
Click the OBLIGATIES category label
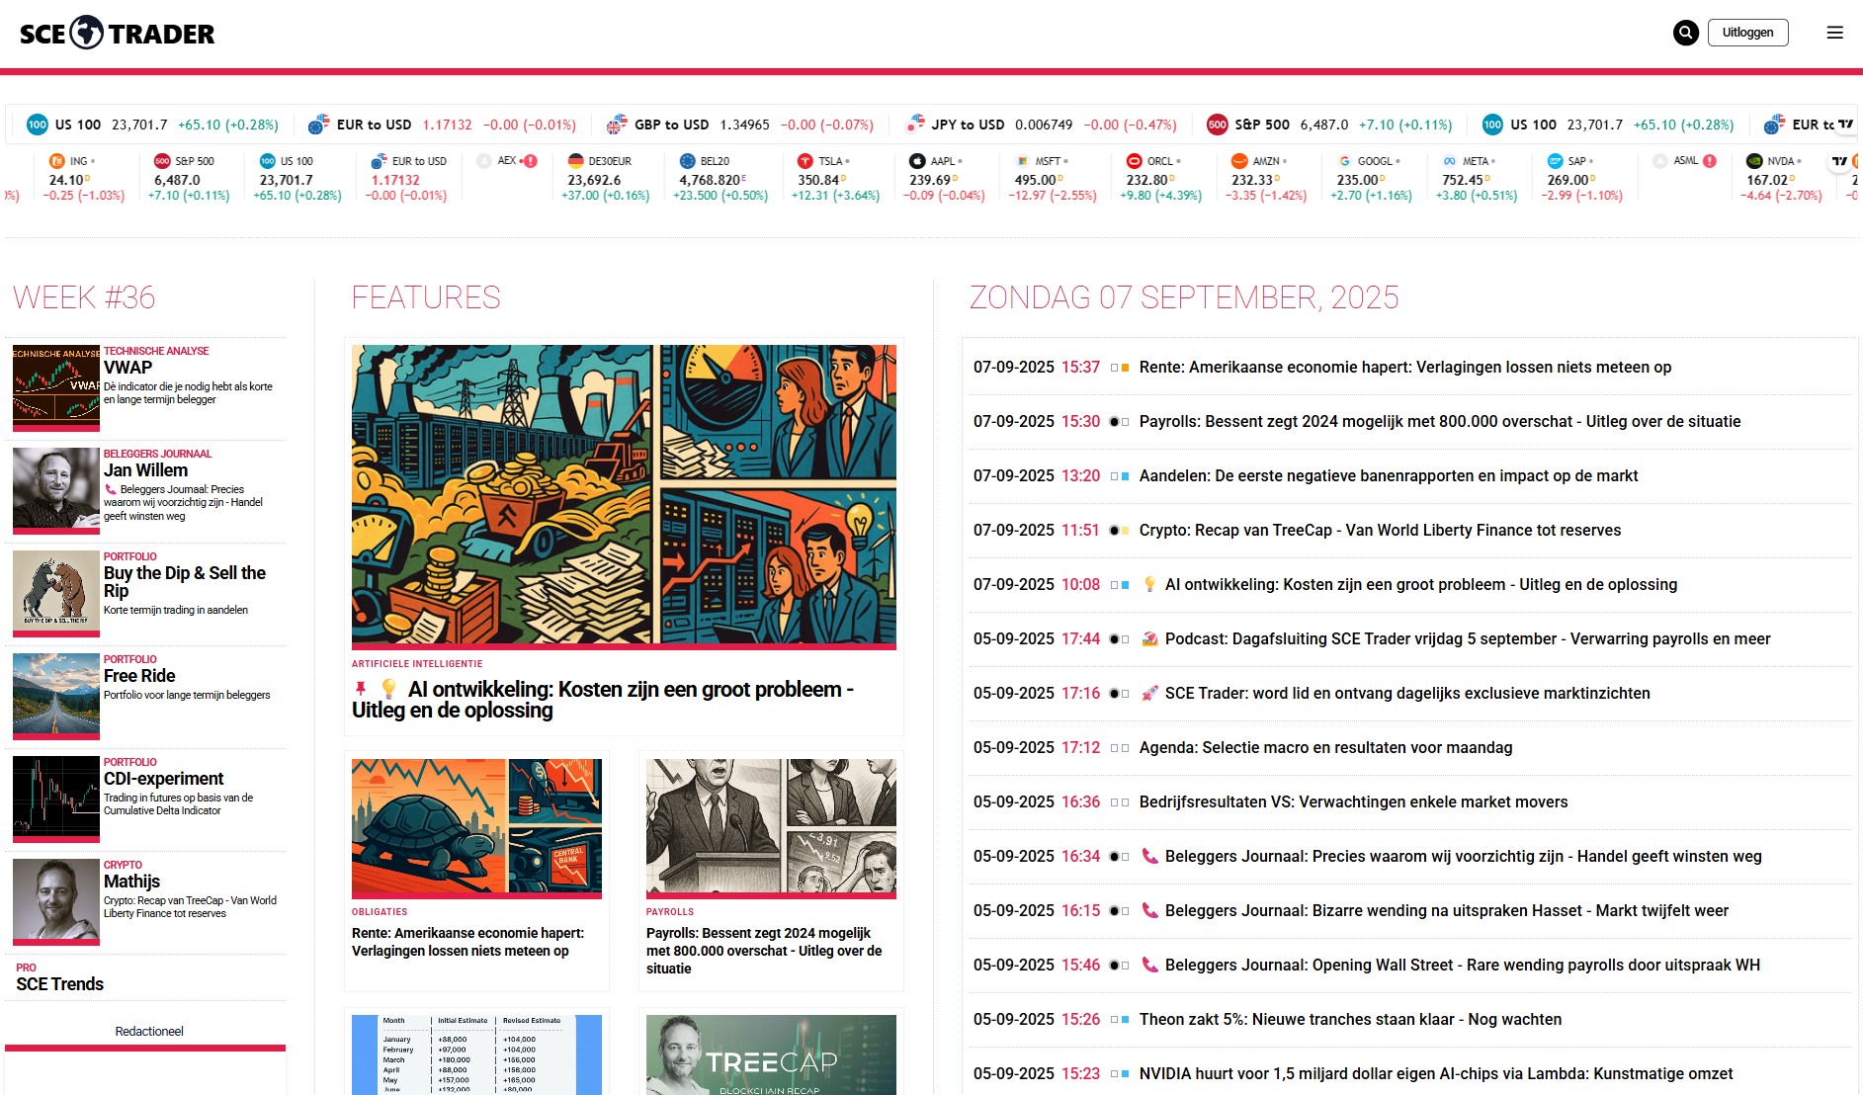pos(380,912)
